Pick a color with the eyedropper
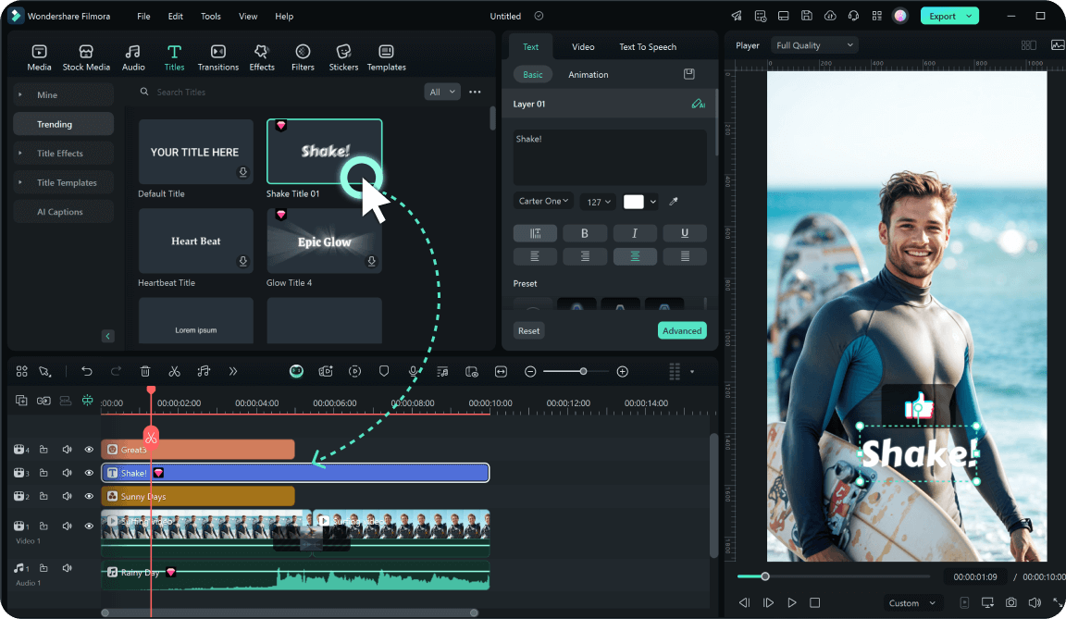Screen dimensions: 1066x619 point(674,201)
